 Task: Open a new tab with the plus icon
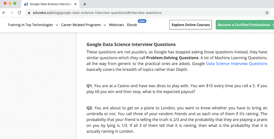pos(85,4)
